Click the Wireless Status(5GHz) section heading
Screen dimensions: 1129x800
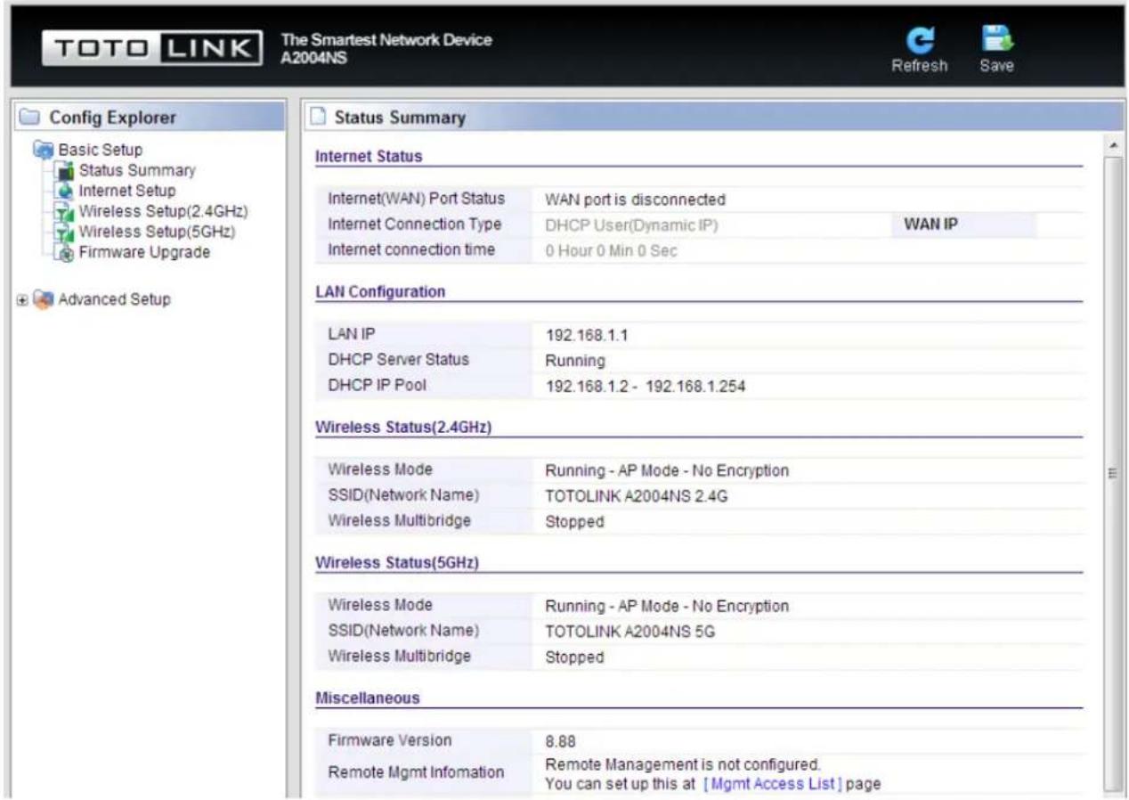point(399,563)
